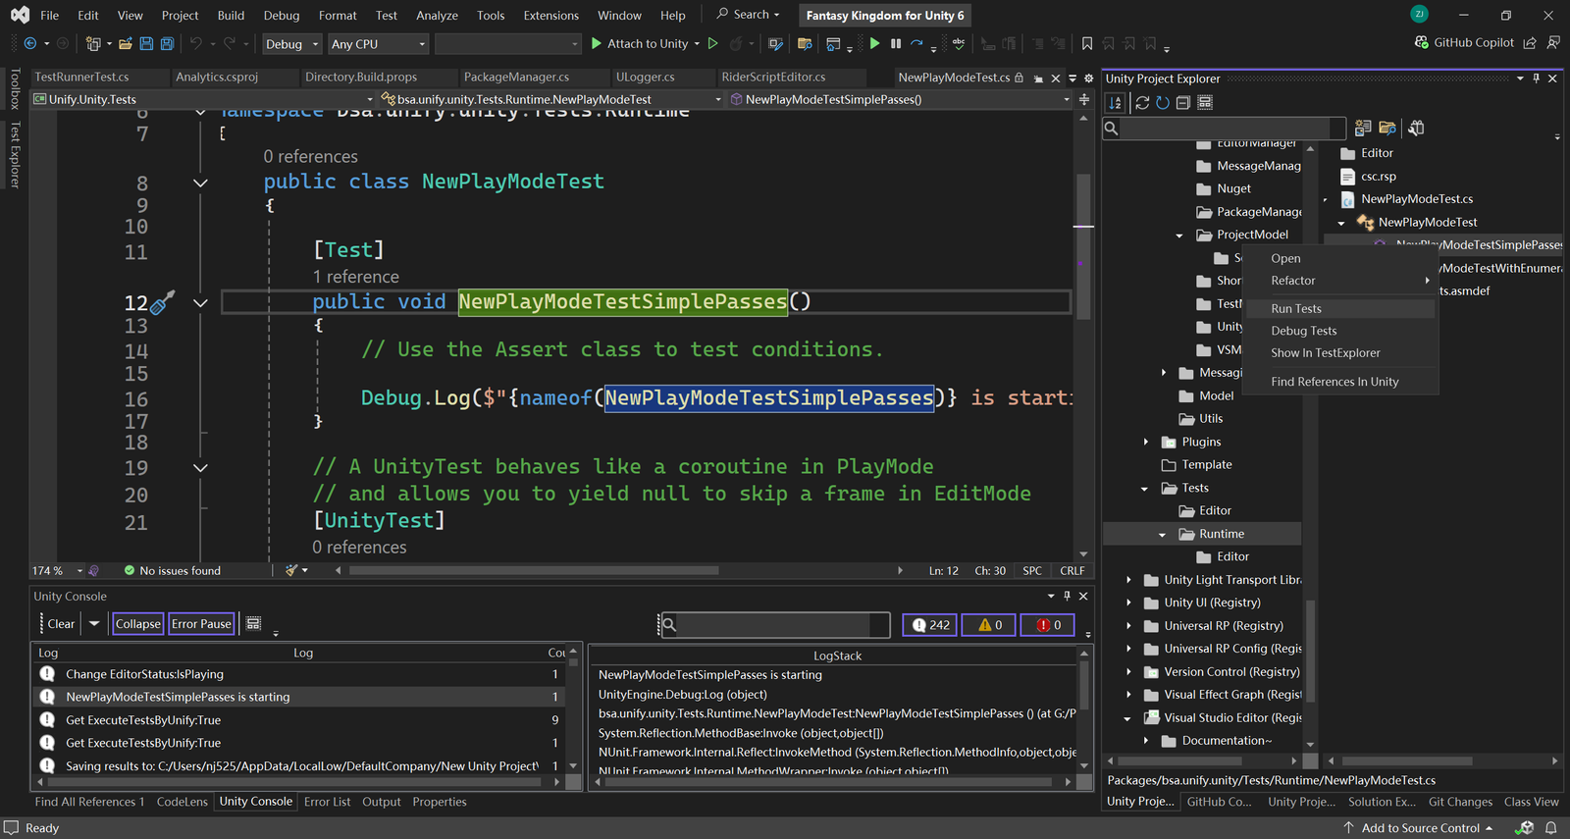Click the Save All toolbar icon
The height and width of the screenshot is (839, 1570).
tap(167, 44)
